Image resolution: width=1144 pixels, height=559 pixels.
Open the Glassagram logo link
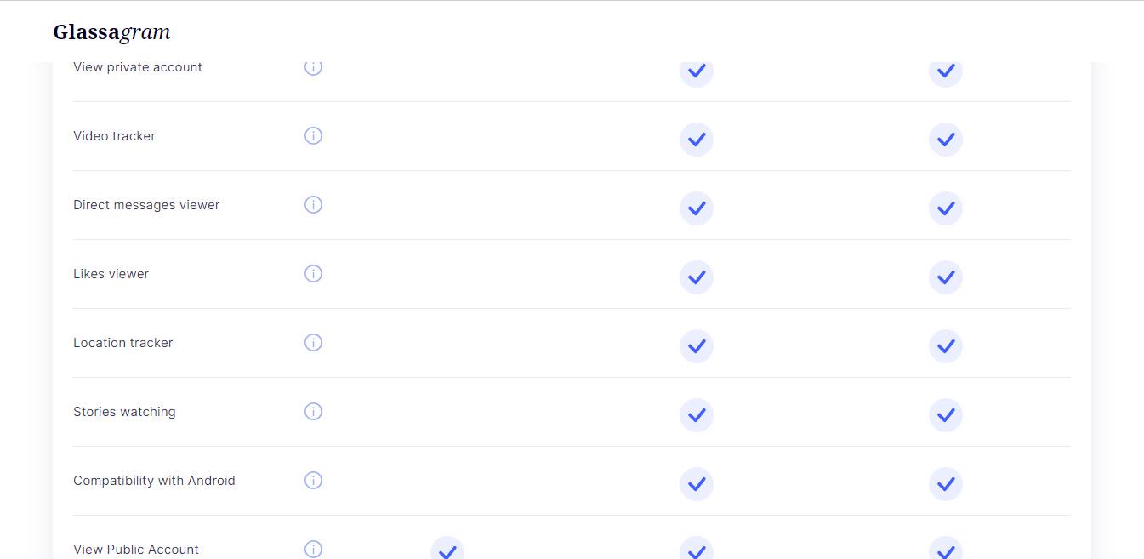111,32
